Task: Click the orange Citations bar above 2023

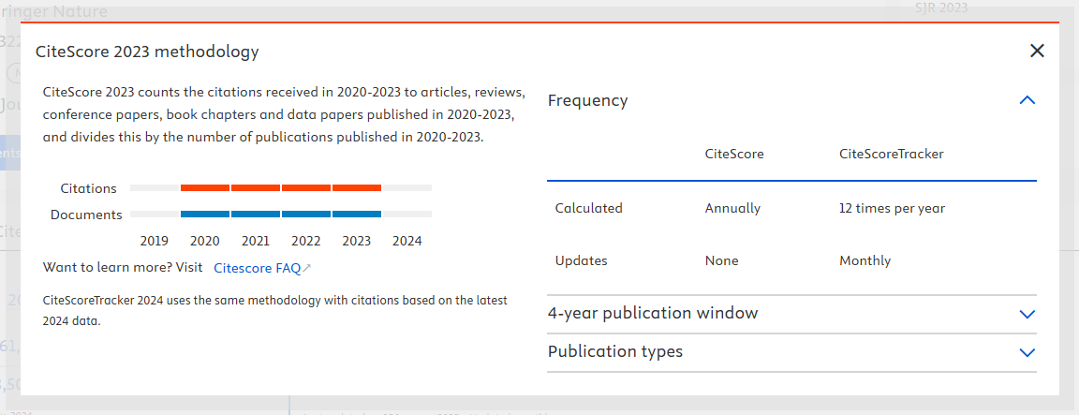Action: click(357, 188)
